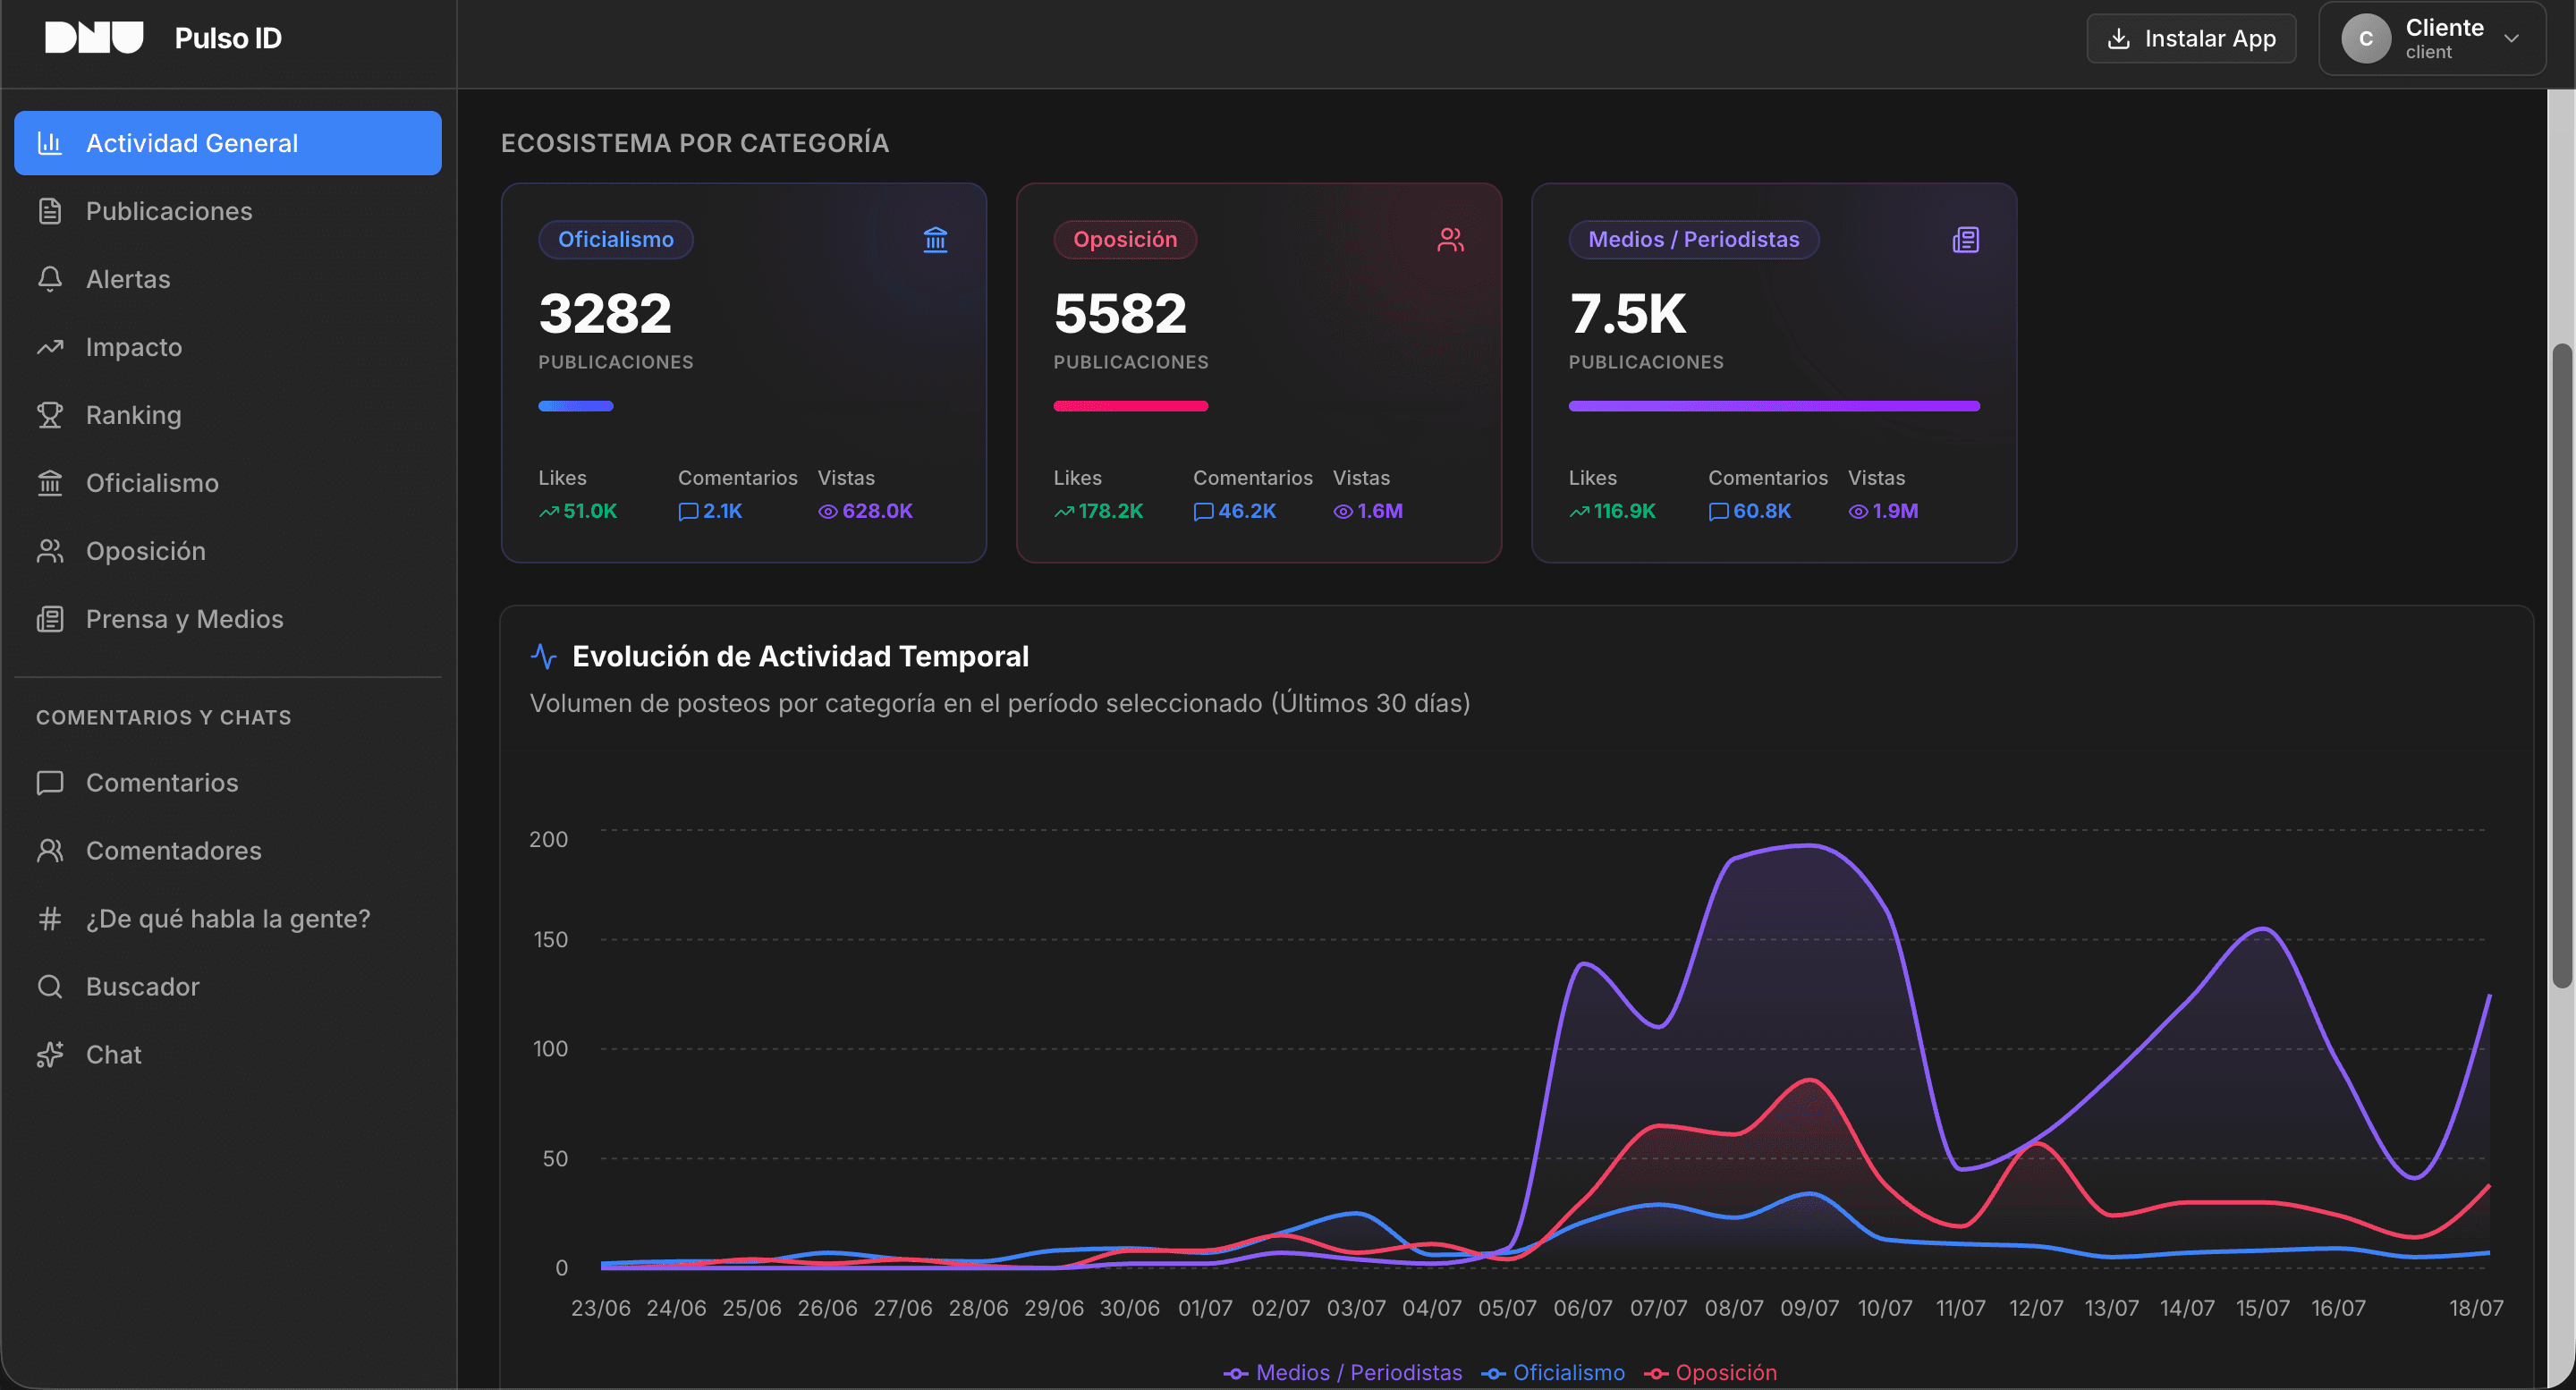Viewport: 2576px width, 1390px height.
Task: Click the 178.2K likes value
Action: pos(1110,511)
